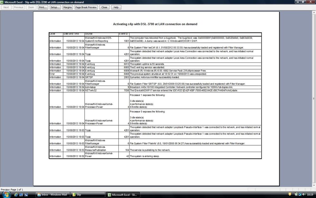Click the 'Date and Time' column header

click(x=74, y=34)
